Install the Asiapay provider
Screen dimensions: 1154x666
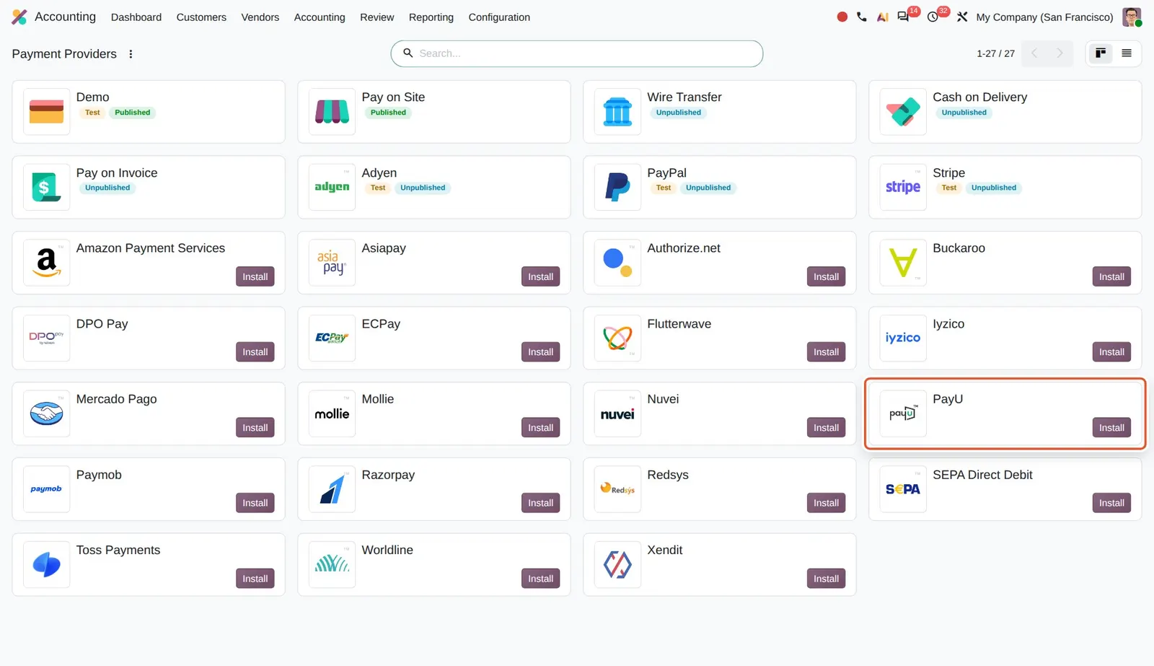(541, 276)
